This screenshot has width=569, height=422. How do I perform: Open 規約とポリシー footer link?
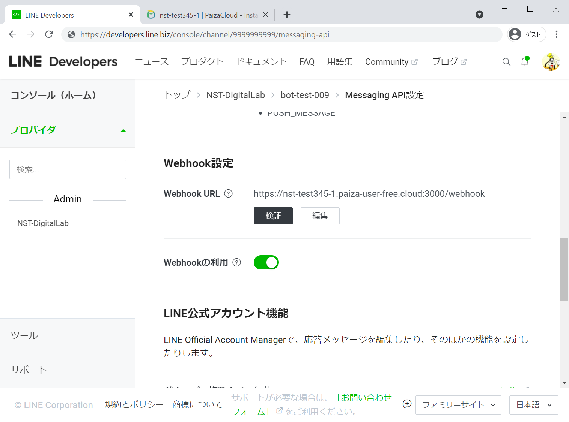[x=134, y=405]
